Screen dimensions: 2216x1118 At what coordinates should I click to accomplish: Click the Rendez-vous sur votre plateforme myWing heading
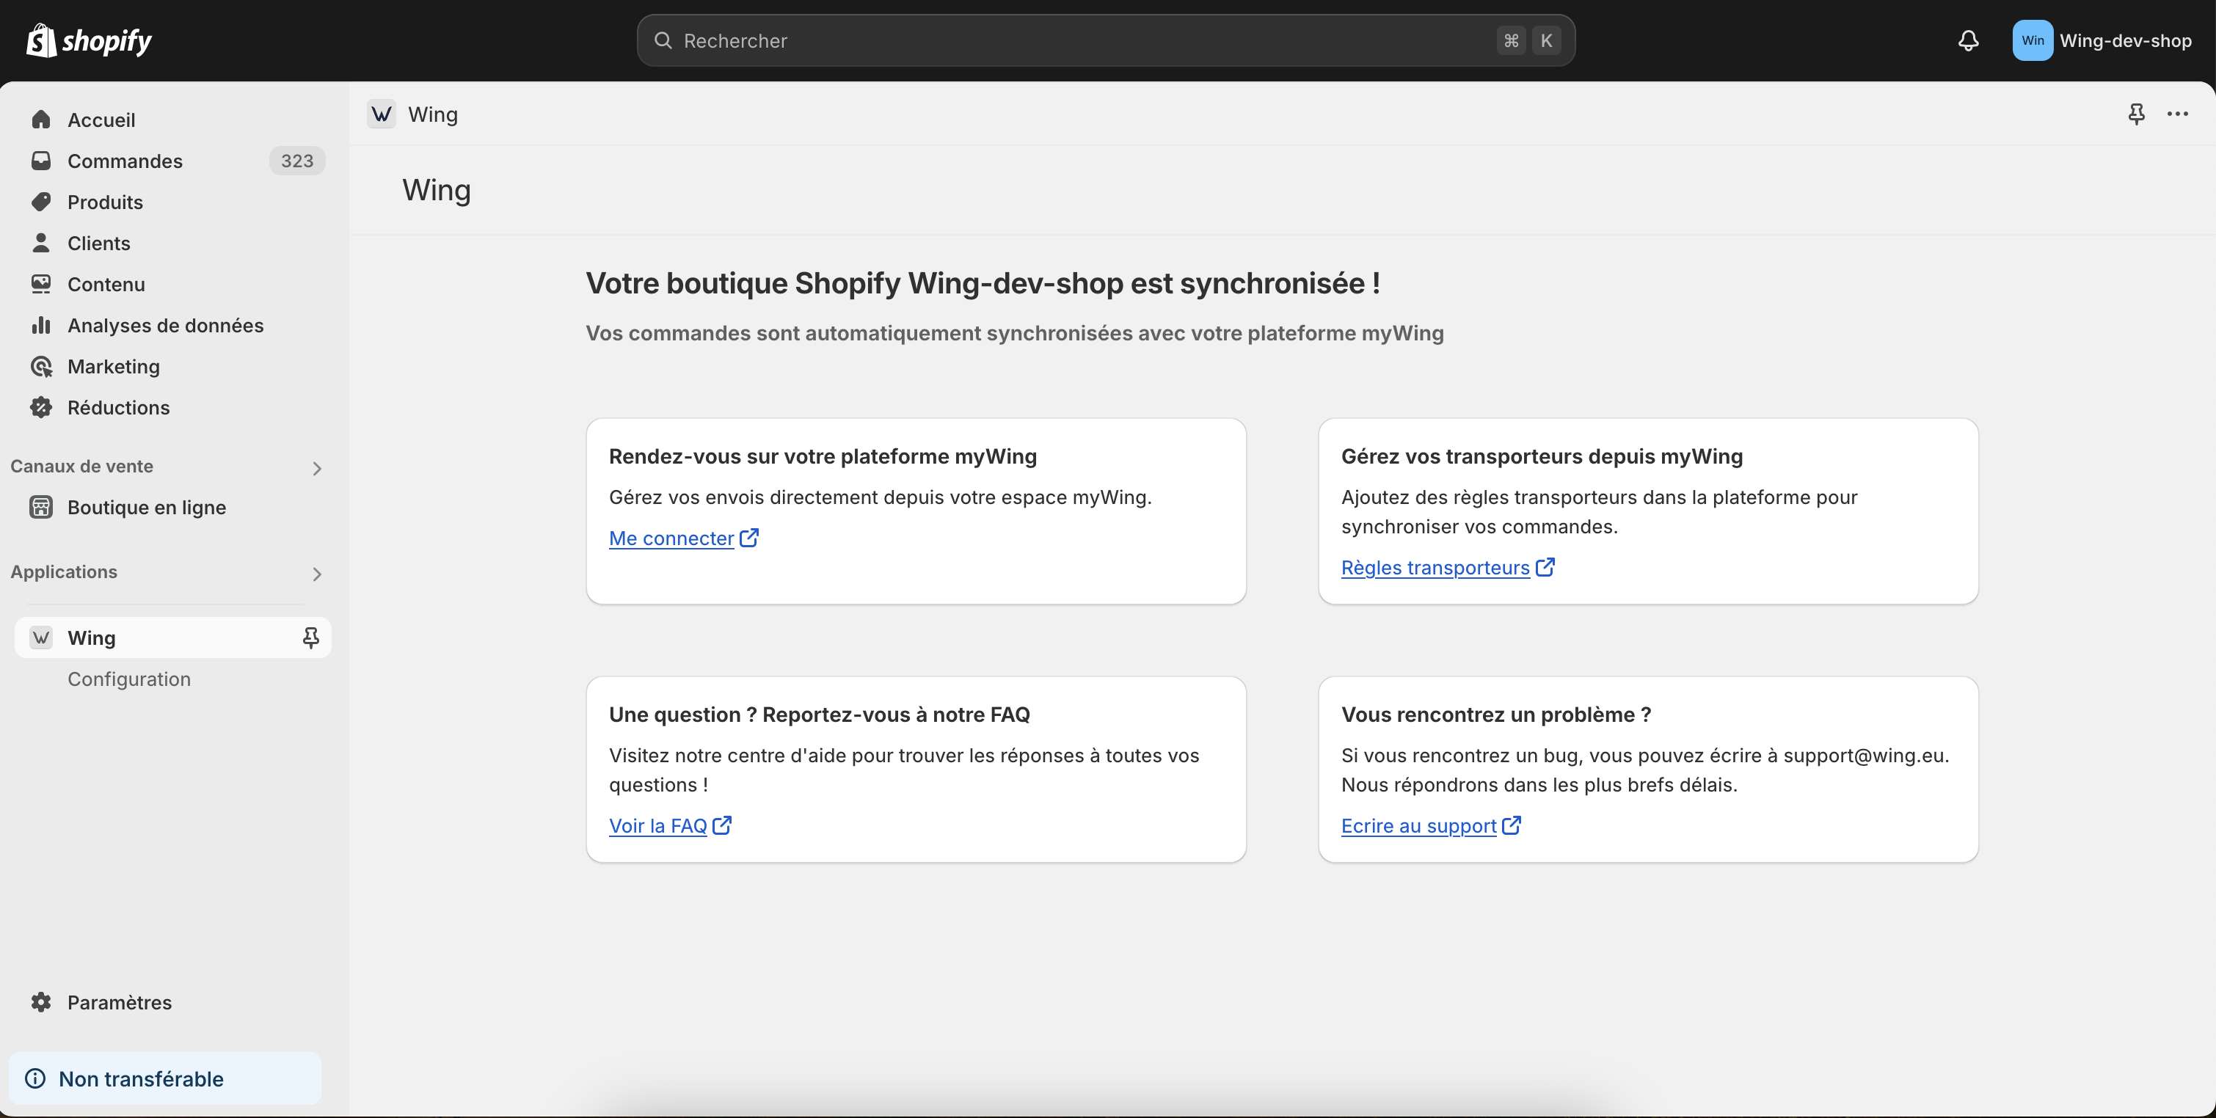823,456
